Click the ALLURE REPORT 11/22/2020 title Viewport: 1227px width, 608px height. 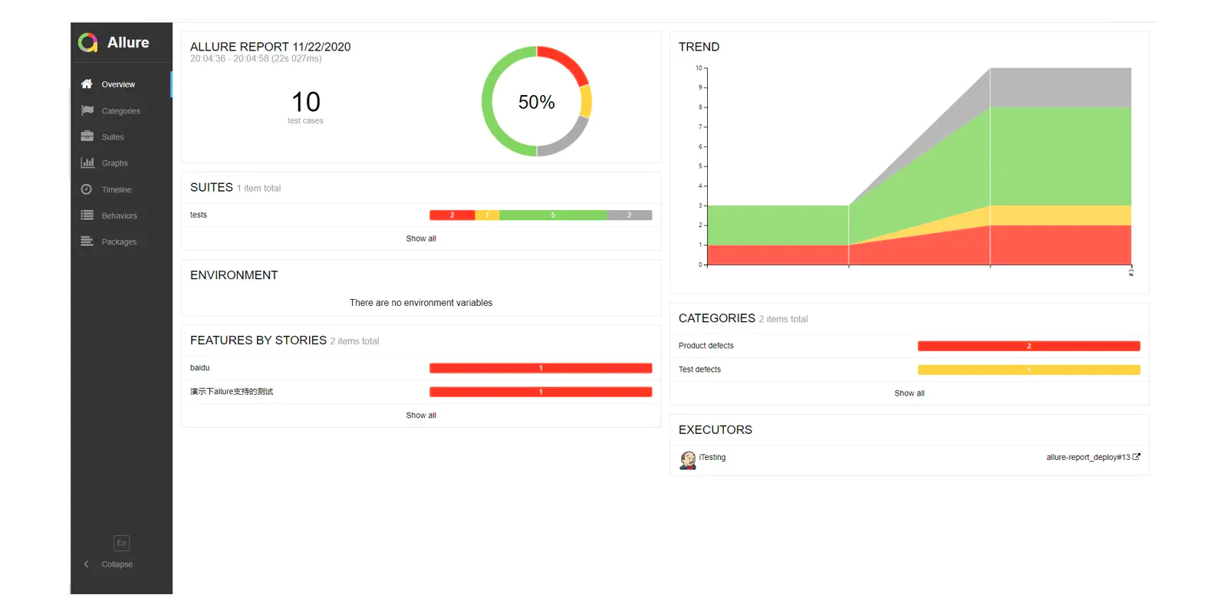[x=271, y=47]
